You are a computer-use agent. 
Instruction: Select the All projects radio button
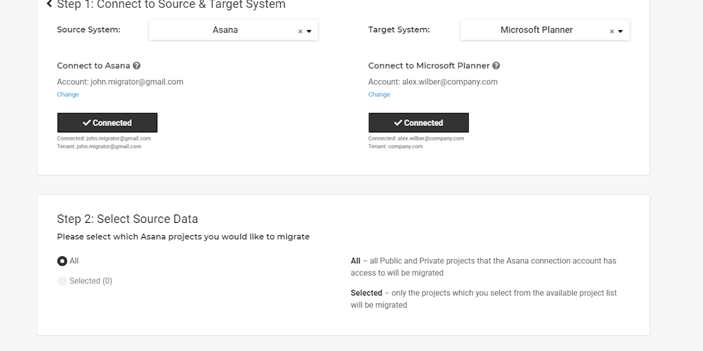62,261
